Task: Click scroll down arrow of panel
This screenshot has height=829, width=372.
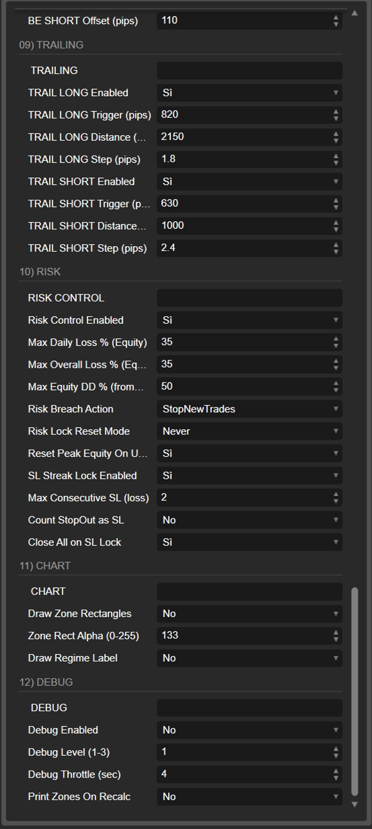Action: [x=355, y=804]
